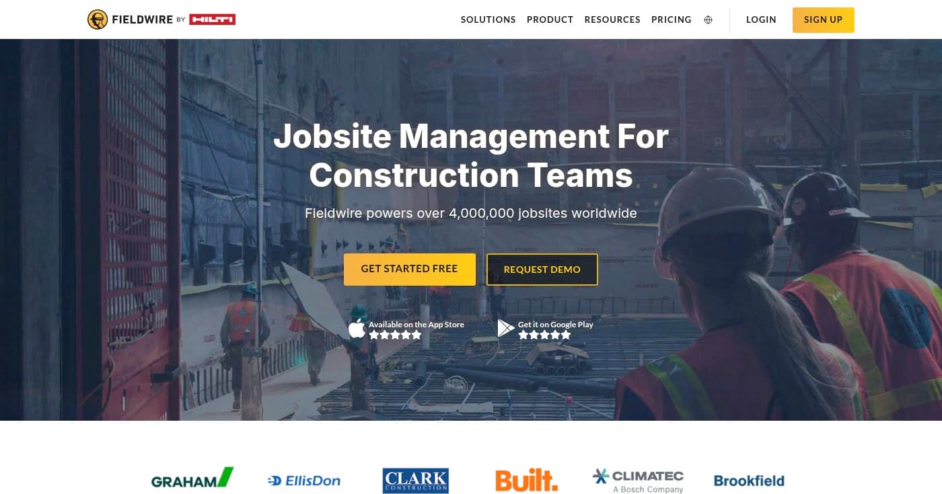
Task: Click the LOGIN menu item
Action: point(761,19)
